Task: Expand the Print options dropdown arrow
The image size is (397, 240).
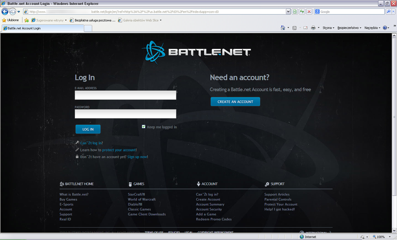Action: pos(318,28)
